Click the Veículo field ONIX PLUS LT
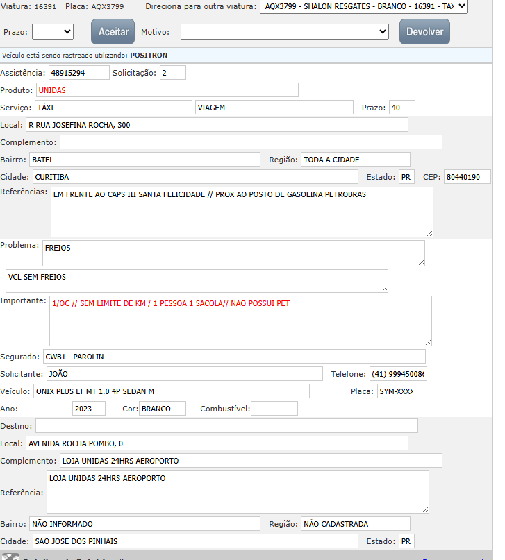The image size is (505, 560). [172, 391]
